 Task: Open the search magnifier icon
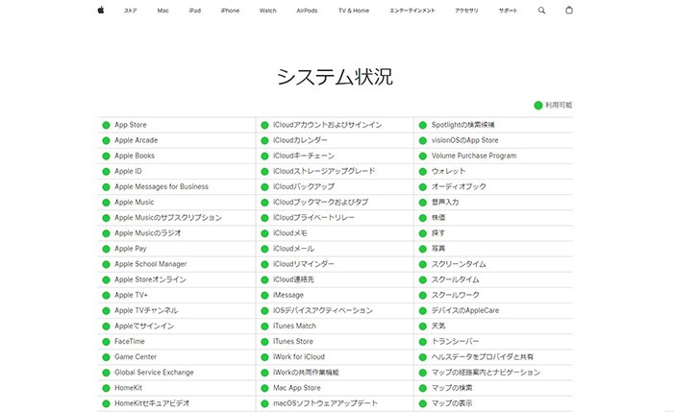point(541,11)
